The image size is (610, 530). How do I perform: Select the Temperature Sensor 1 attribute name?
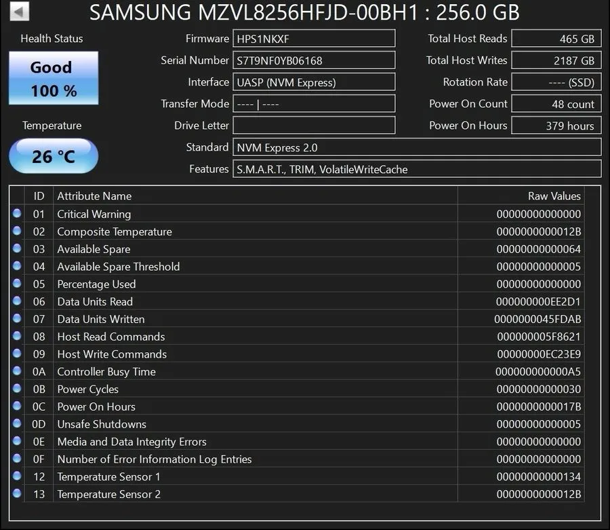click(x=108, y=477)
